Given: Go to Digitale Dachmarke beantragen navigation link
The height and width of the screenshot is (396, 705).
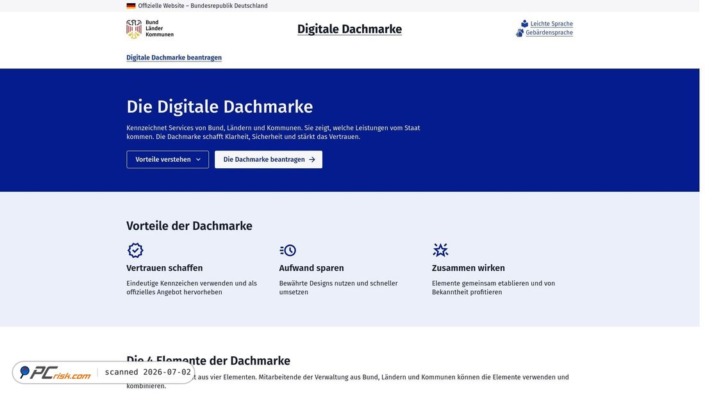Looking at the screenshot, I should click(x=174, y=58).
